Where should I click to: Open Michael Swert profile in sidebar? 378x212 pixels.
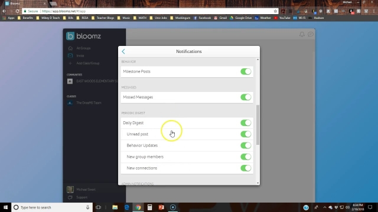click(x=86, y=190)
